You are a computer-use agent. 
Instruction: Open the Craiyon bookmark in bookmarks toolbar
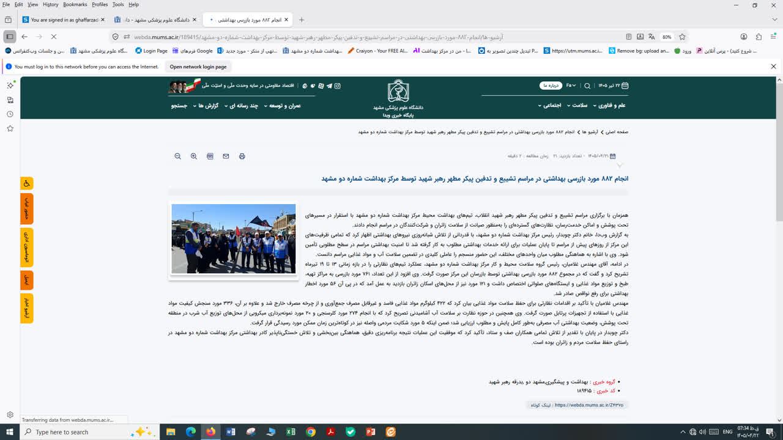click(x=377, y=51)
